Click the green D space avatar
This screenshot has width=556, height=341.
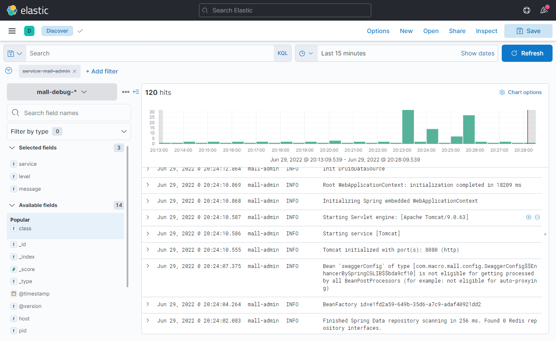click(x=29, y=31)
